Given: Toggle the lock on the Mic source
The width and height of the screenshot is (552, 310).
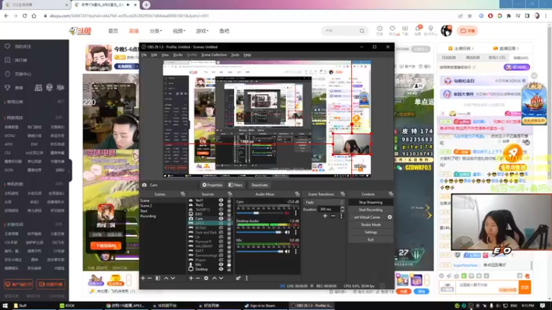Looking at the screenshot, I should click(x=229, y=265).
